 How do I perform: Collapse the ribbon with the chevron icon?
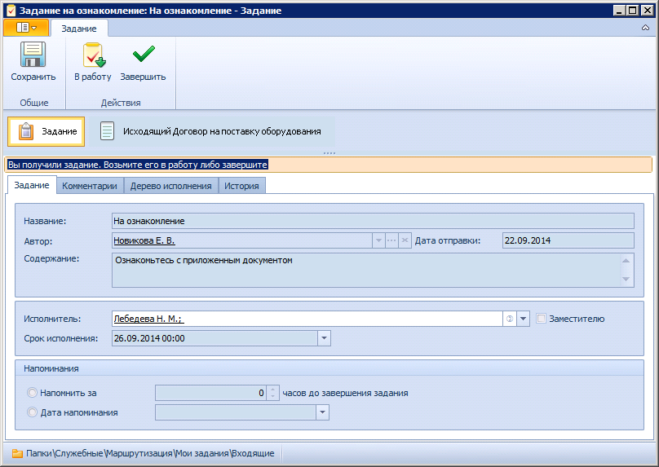tap(645, 28)
